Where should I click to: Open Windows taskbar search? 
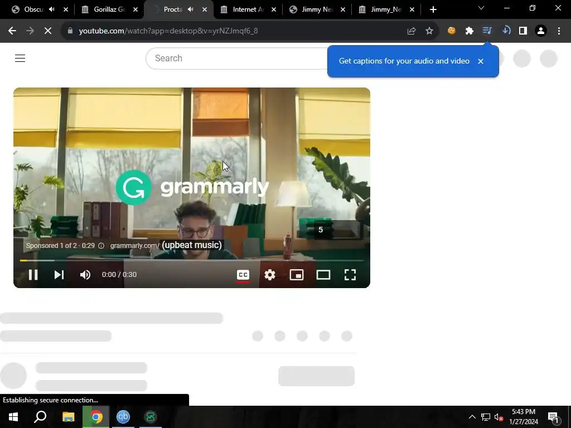click(40, 417)
